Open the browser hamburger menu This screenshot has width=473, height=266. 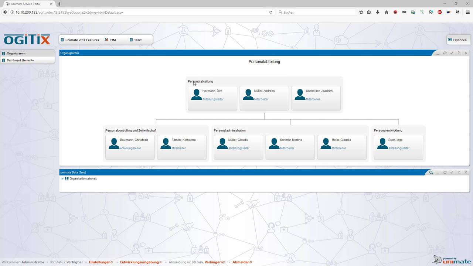468,12
